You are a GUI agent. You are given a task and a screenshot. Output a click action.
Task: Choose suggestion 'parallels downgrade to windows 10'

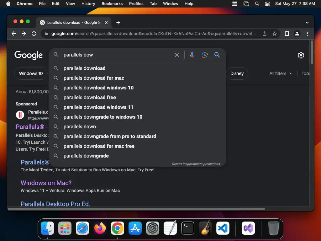(x=137, y=117)
